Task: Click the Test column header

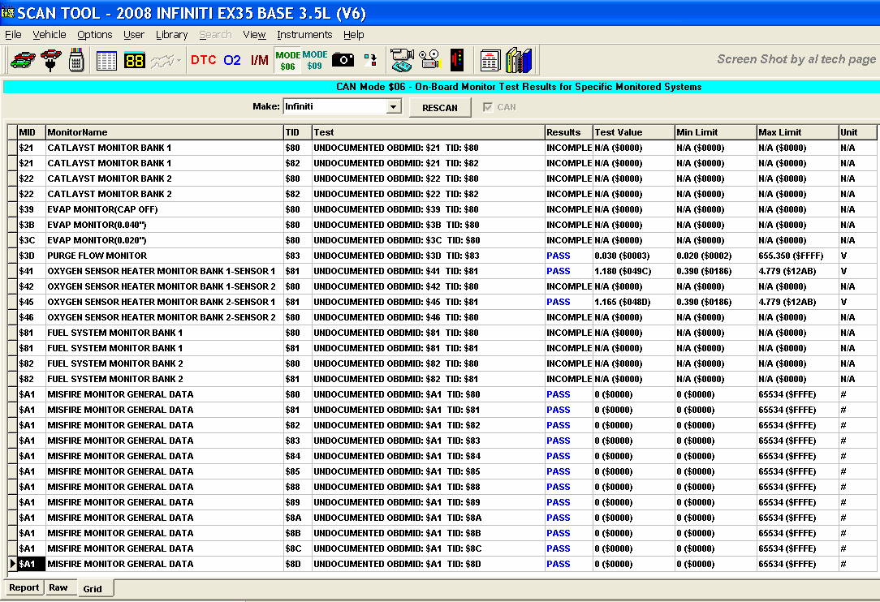Action: coord(428,132)
